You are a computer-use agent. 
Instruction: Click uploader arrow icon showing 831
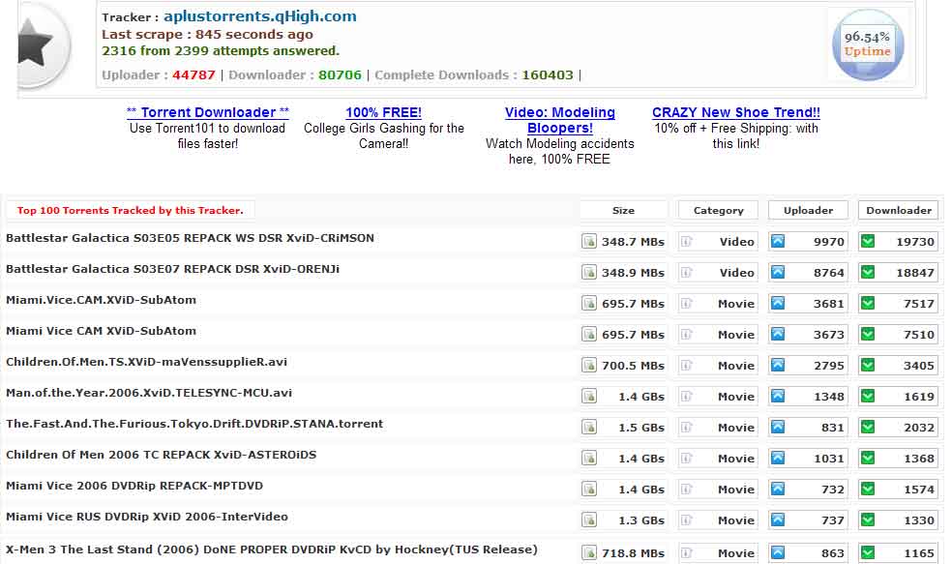[x=778, y=428]
